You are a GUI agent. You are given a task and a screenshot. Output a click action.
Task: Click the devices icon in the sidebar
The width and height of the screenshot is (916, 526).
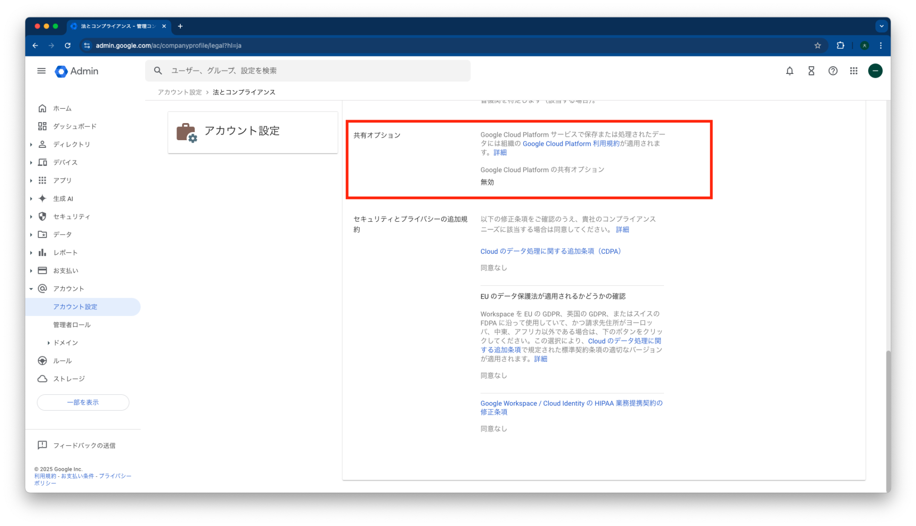(42, 163)
